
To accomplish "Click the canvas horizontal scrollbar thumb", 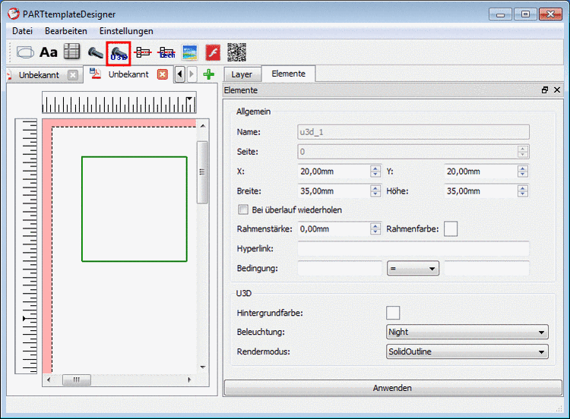I will point(77,380).
